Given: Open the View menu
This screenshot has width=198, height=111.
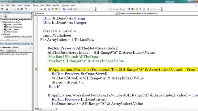Looking at the screenshot, I should pyautogui.click(x=13, y=6).
